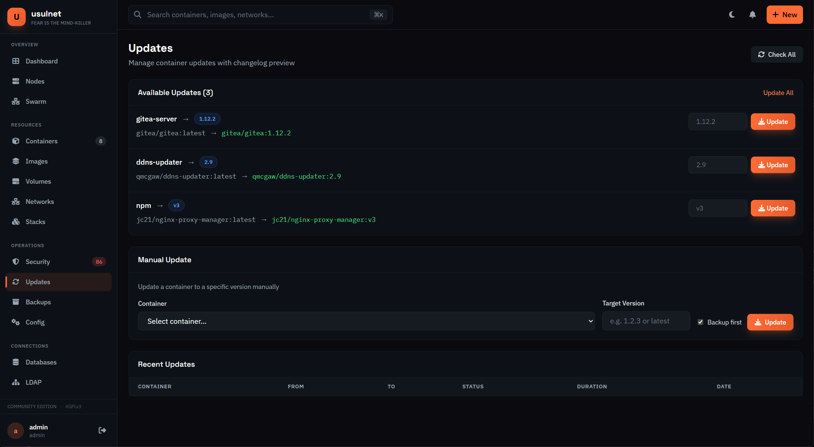The width and height of the screenshot is (814, 447).
Task: Click the usulnet logo icon
Action: 17,17
